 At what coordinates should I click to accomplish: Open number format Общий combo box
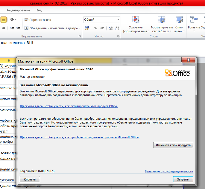[101, 20]
